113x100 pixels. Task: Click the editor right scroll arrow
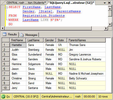click(106, 28)
